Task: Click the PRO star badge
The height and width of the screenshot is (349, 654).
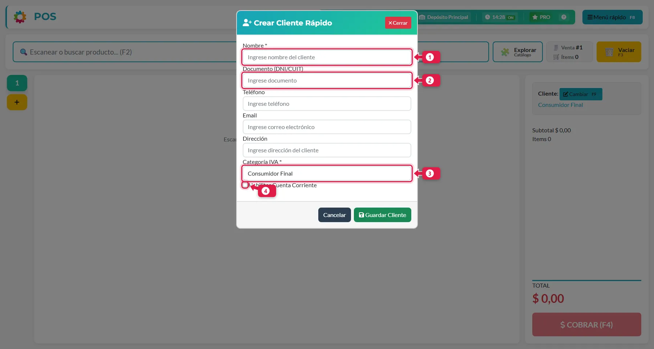Action: click(x=541, y=17)
